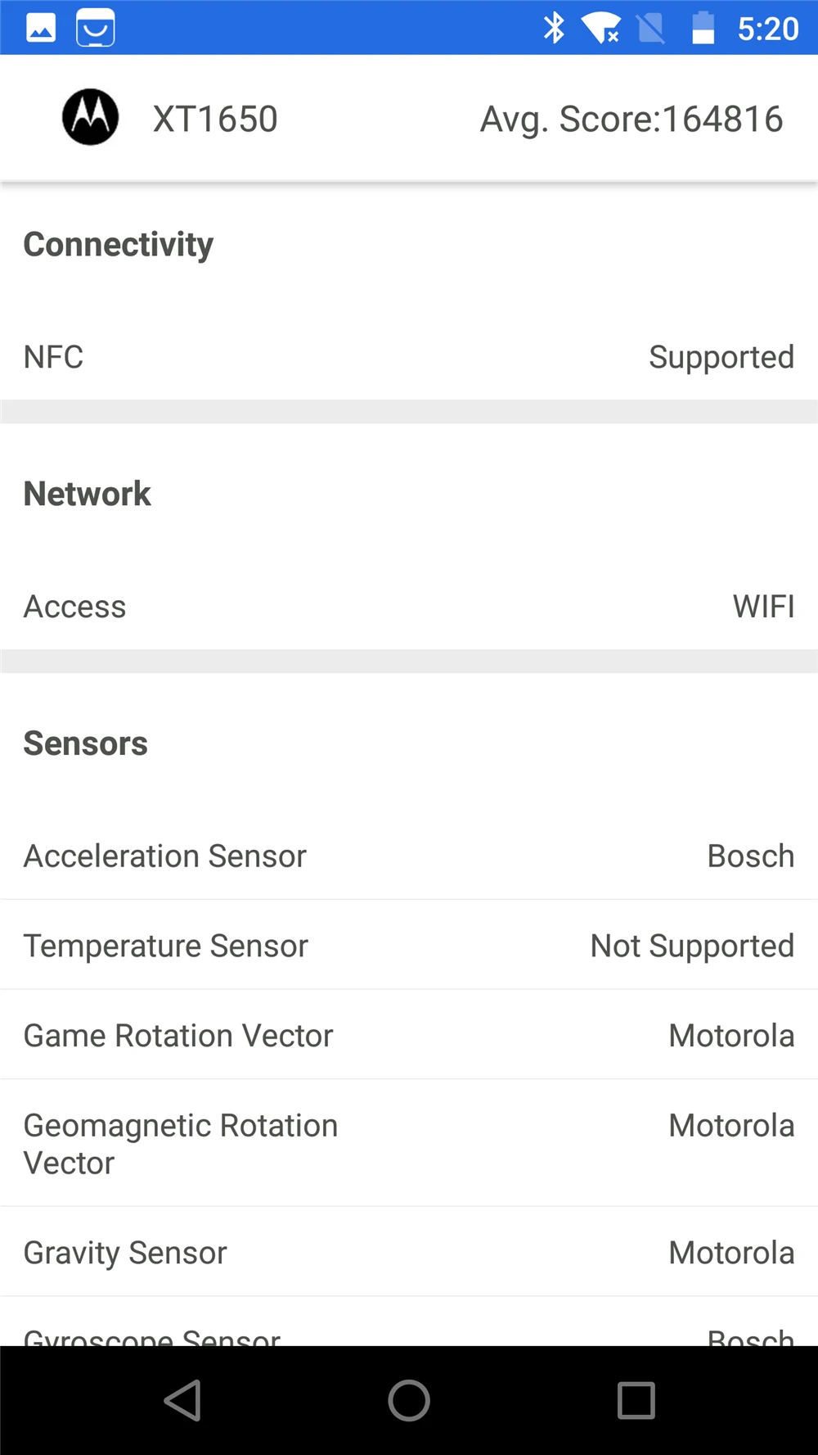Screen dimensions: 818x1455
Task: Tap the Android home circle button
Action: [409, 1400]
